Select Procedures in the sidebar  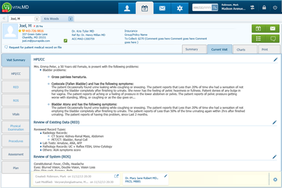tap(16, 141)
